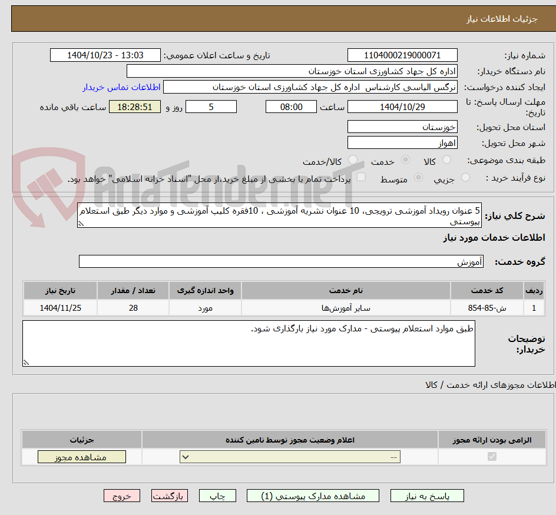This screenshot has height=515, width=556.
Task: Toggle the partial payment checkbox
Action: pyautogui.click(x=361, y=179)
